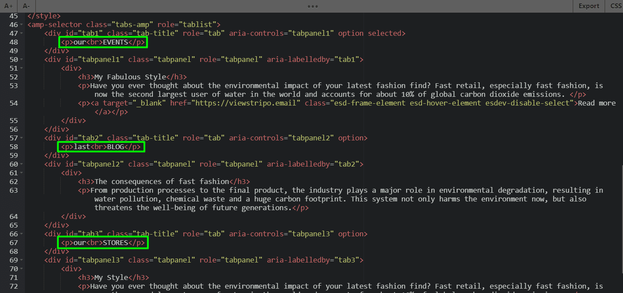Screen dimensions: 623x293
Task: Click the three-dot drag handle above the code
Action: click(x=312, y=6)
